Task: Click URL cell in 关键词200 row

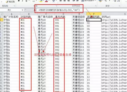Action: click(114, 89)
